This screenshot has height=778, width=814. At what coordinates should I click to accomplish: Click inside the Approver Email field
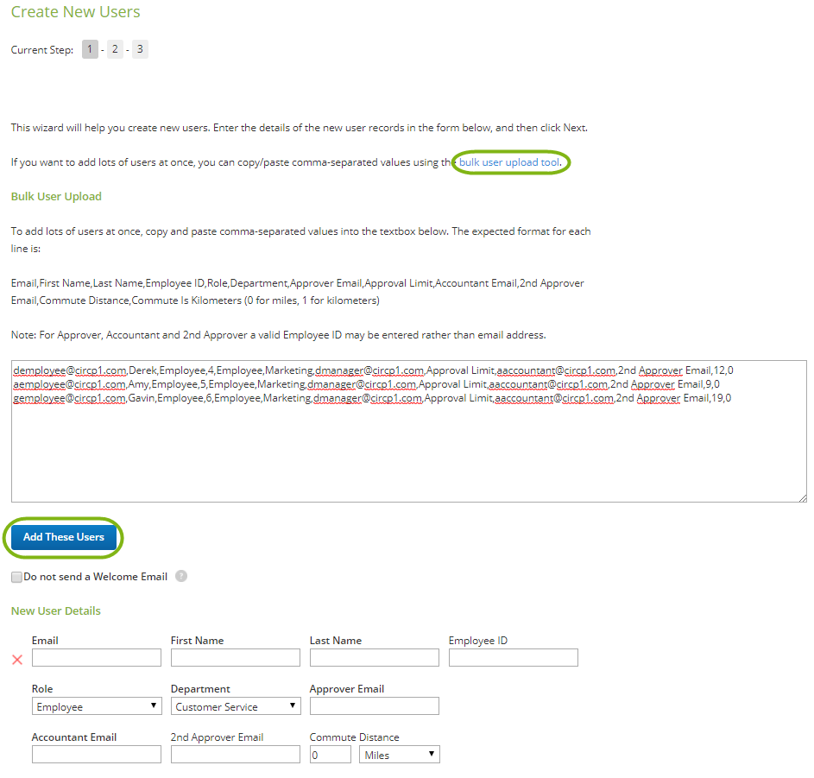click(374, 705)
